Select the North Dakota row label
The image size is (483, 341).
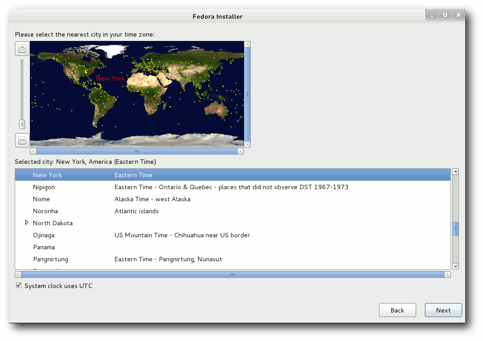click(x=53, y=223)
